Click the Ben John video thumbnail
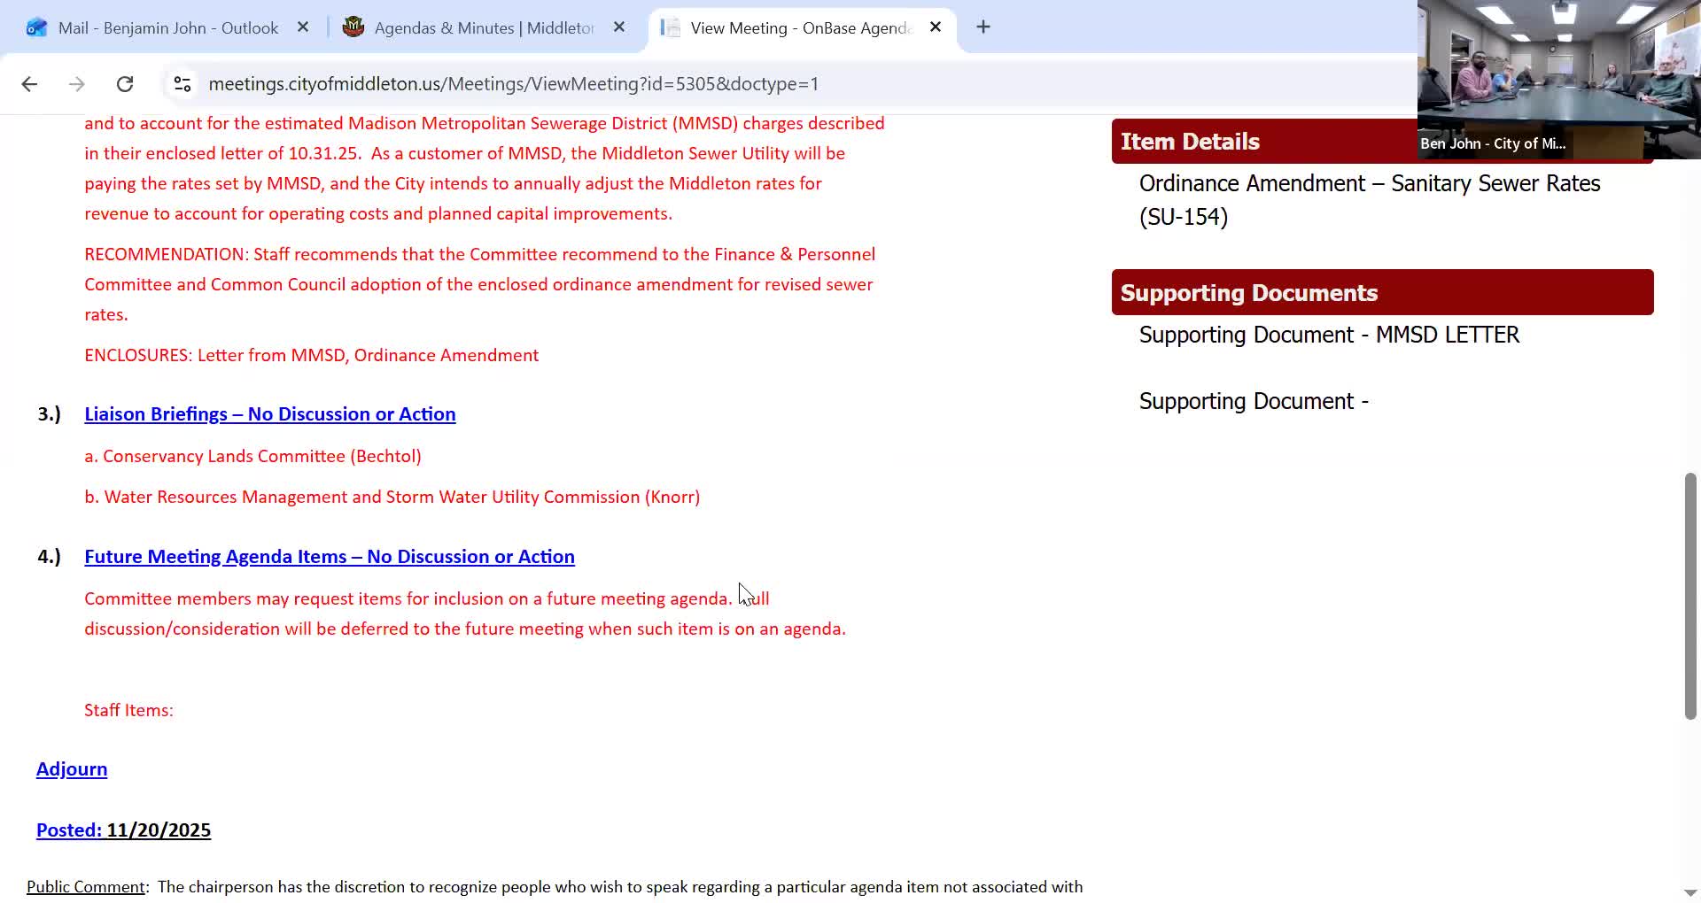This screenshot has height=903, width=1701. point(1559,80)
